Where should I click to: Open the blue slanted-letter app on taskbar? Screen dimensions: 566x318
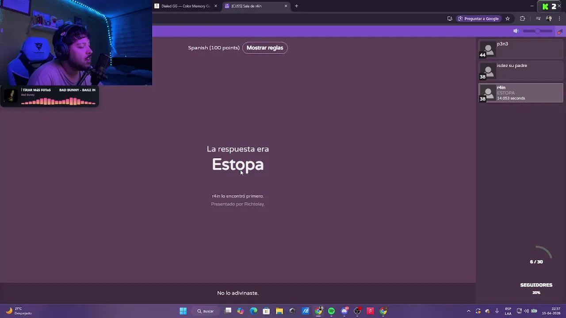306,311
